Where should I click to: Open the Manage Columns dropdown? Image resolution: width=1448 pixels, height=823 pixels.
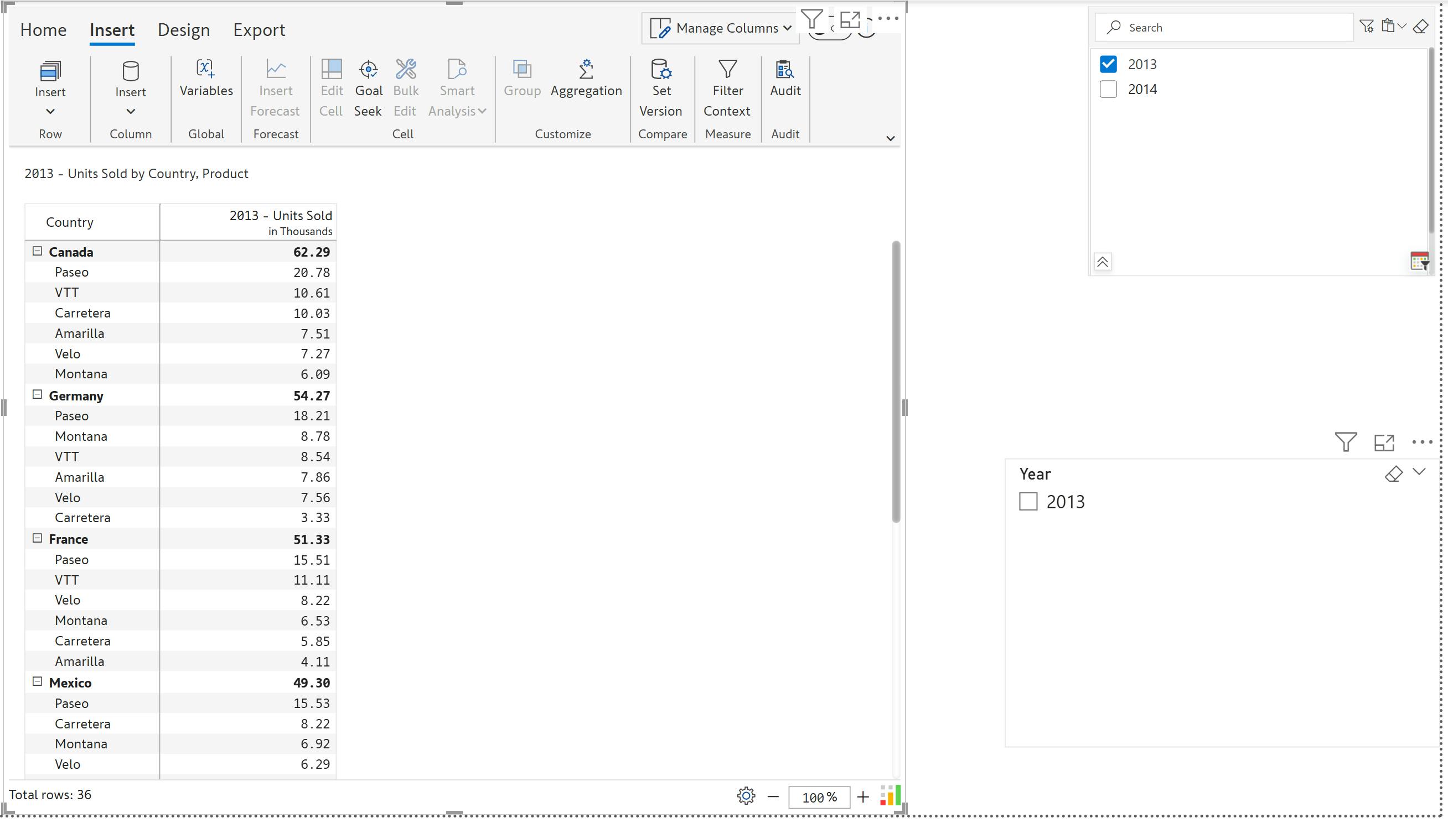coord(720,28)
